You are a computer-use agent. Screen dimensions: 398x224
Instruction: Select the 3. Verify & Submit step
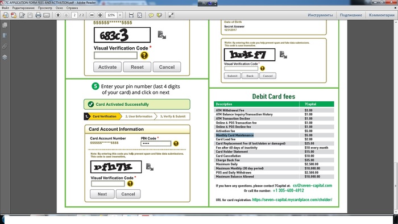coord(173,116)
